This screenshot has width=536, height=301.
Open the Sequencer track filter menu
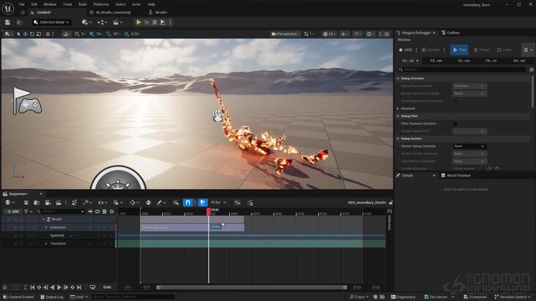coord(28,211)
